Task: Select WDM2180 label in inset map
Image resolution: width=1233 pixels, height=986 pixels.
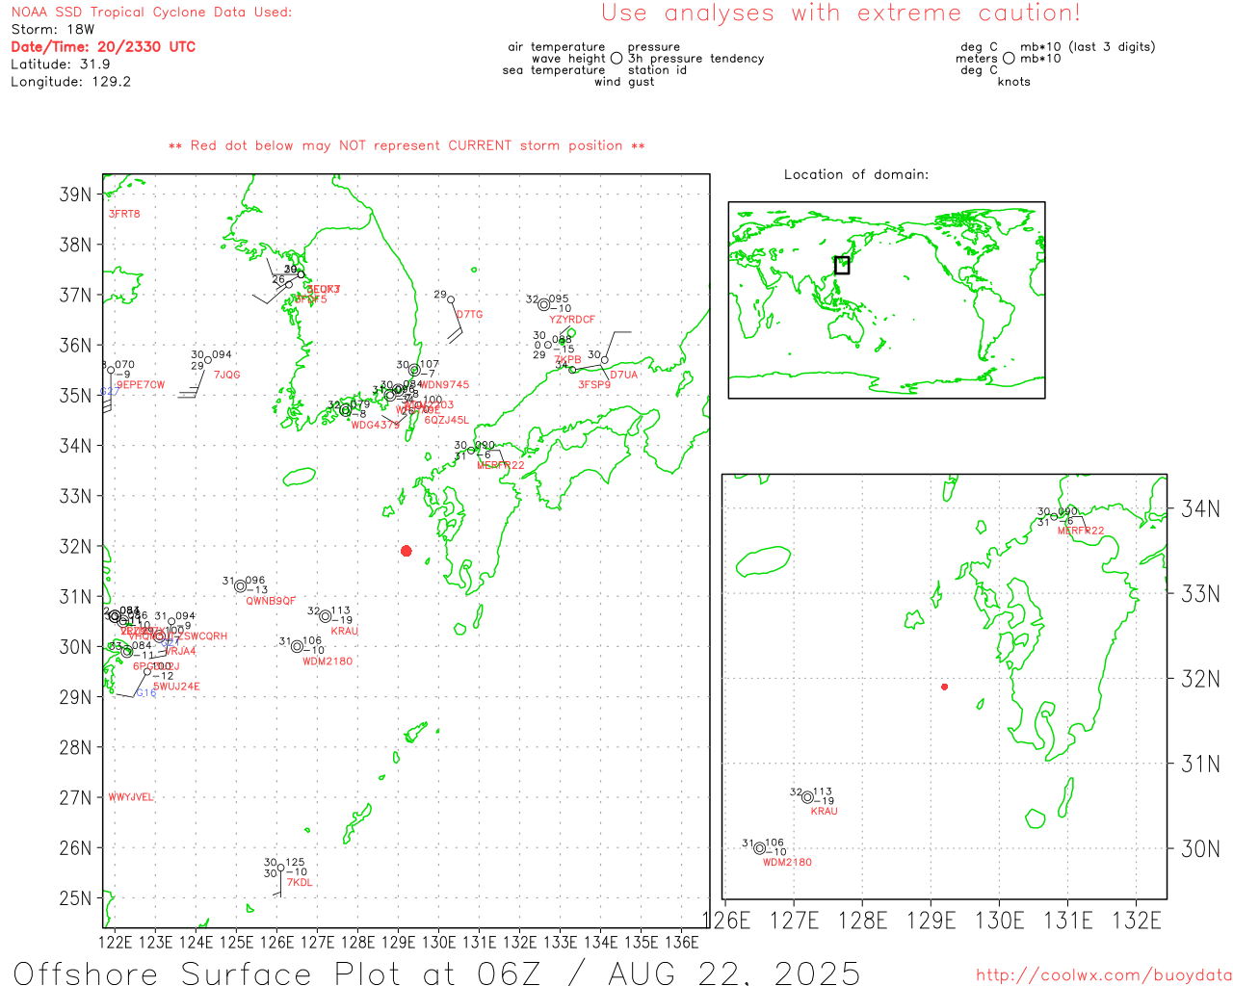Action: pyautogui.click(x=787, y=863)
